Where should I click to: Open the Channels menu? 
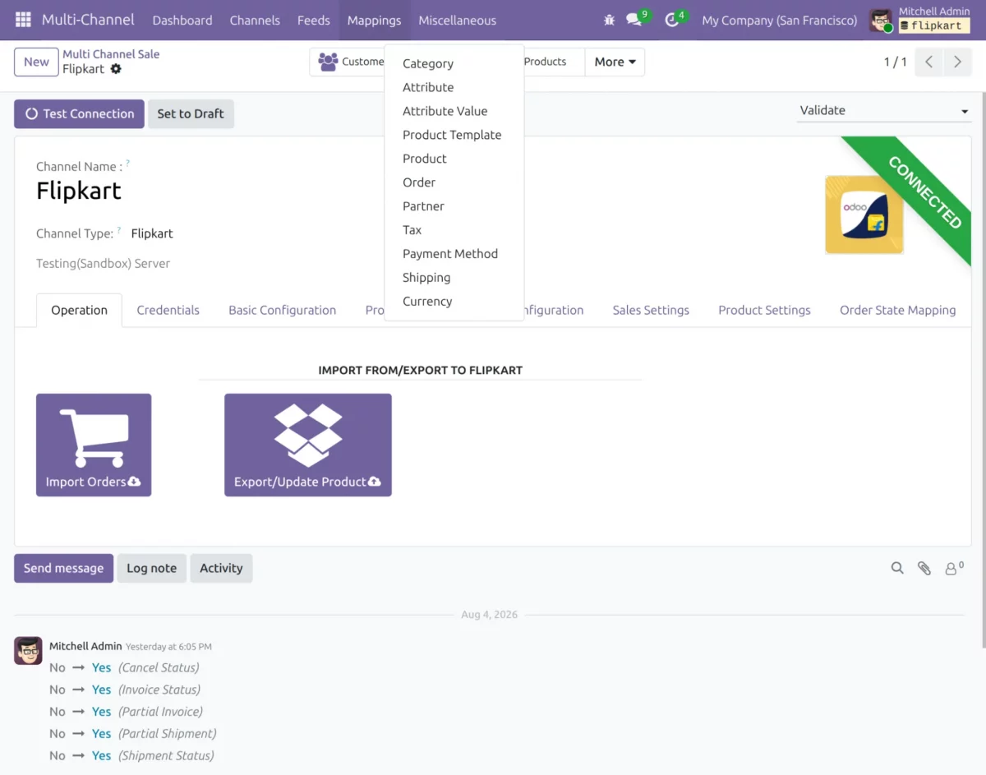coord(255,20)
